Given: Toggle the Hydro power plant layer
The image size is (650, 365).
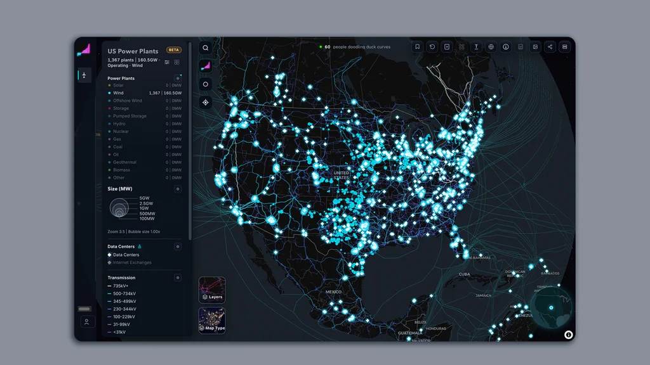Looking at the screenshot, I should (145, 124).
